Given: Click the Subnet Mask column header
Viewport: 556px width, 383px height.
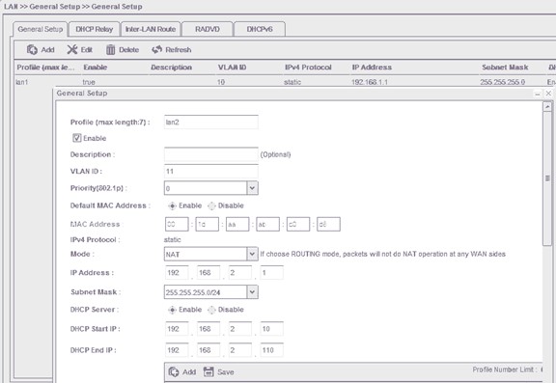Looking at the screenshot, I should pos(505,68).
